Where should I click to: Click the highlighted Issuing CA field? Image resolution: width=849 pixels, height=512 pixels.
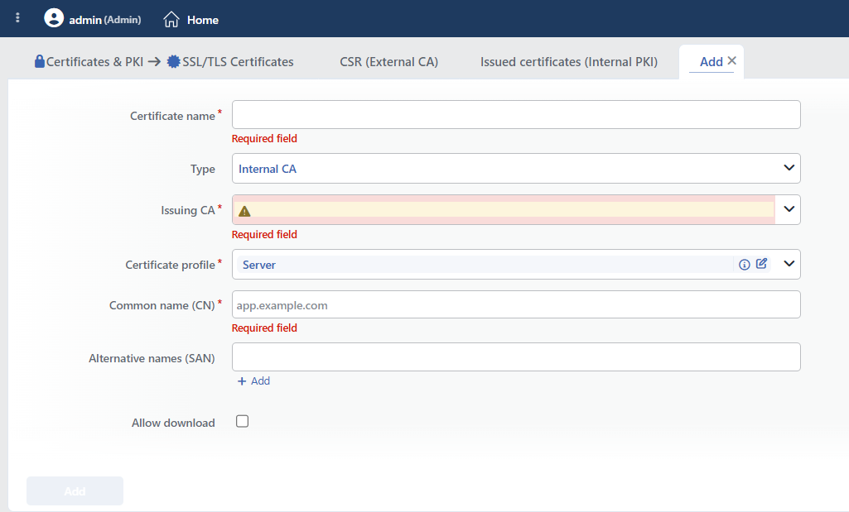[x=504, y=209]
